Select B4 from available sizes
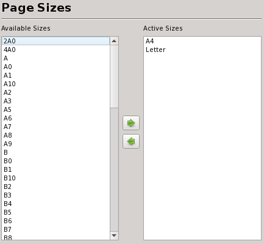The image size is (264, 244). click(x=55, y=204)
